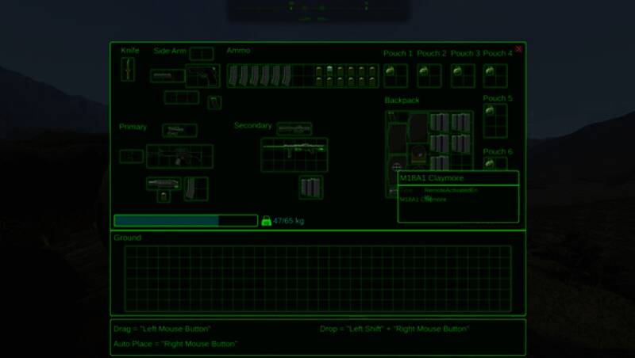The image size is (635, 358).
Task: Pick the first rifle magazine in Ammo
Action: click(233, 76)
